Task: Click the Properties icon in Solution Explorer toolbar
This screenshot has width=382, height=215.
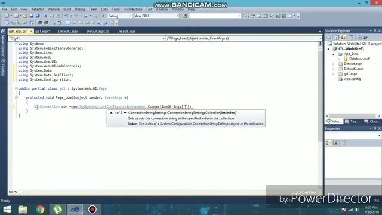Action: pyautogui.click(x=329, y=37)
